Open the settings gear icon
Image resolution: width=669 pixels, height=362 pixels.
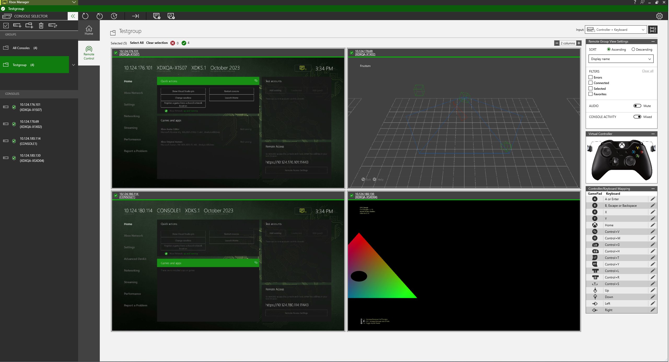pyautogui.click(x=659, y=16)
